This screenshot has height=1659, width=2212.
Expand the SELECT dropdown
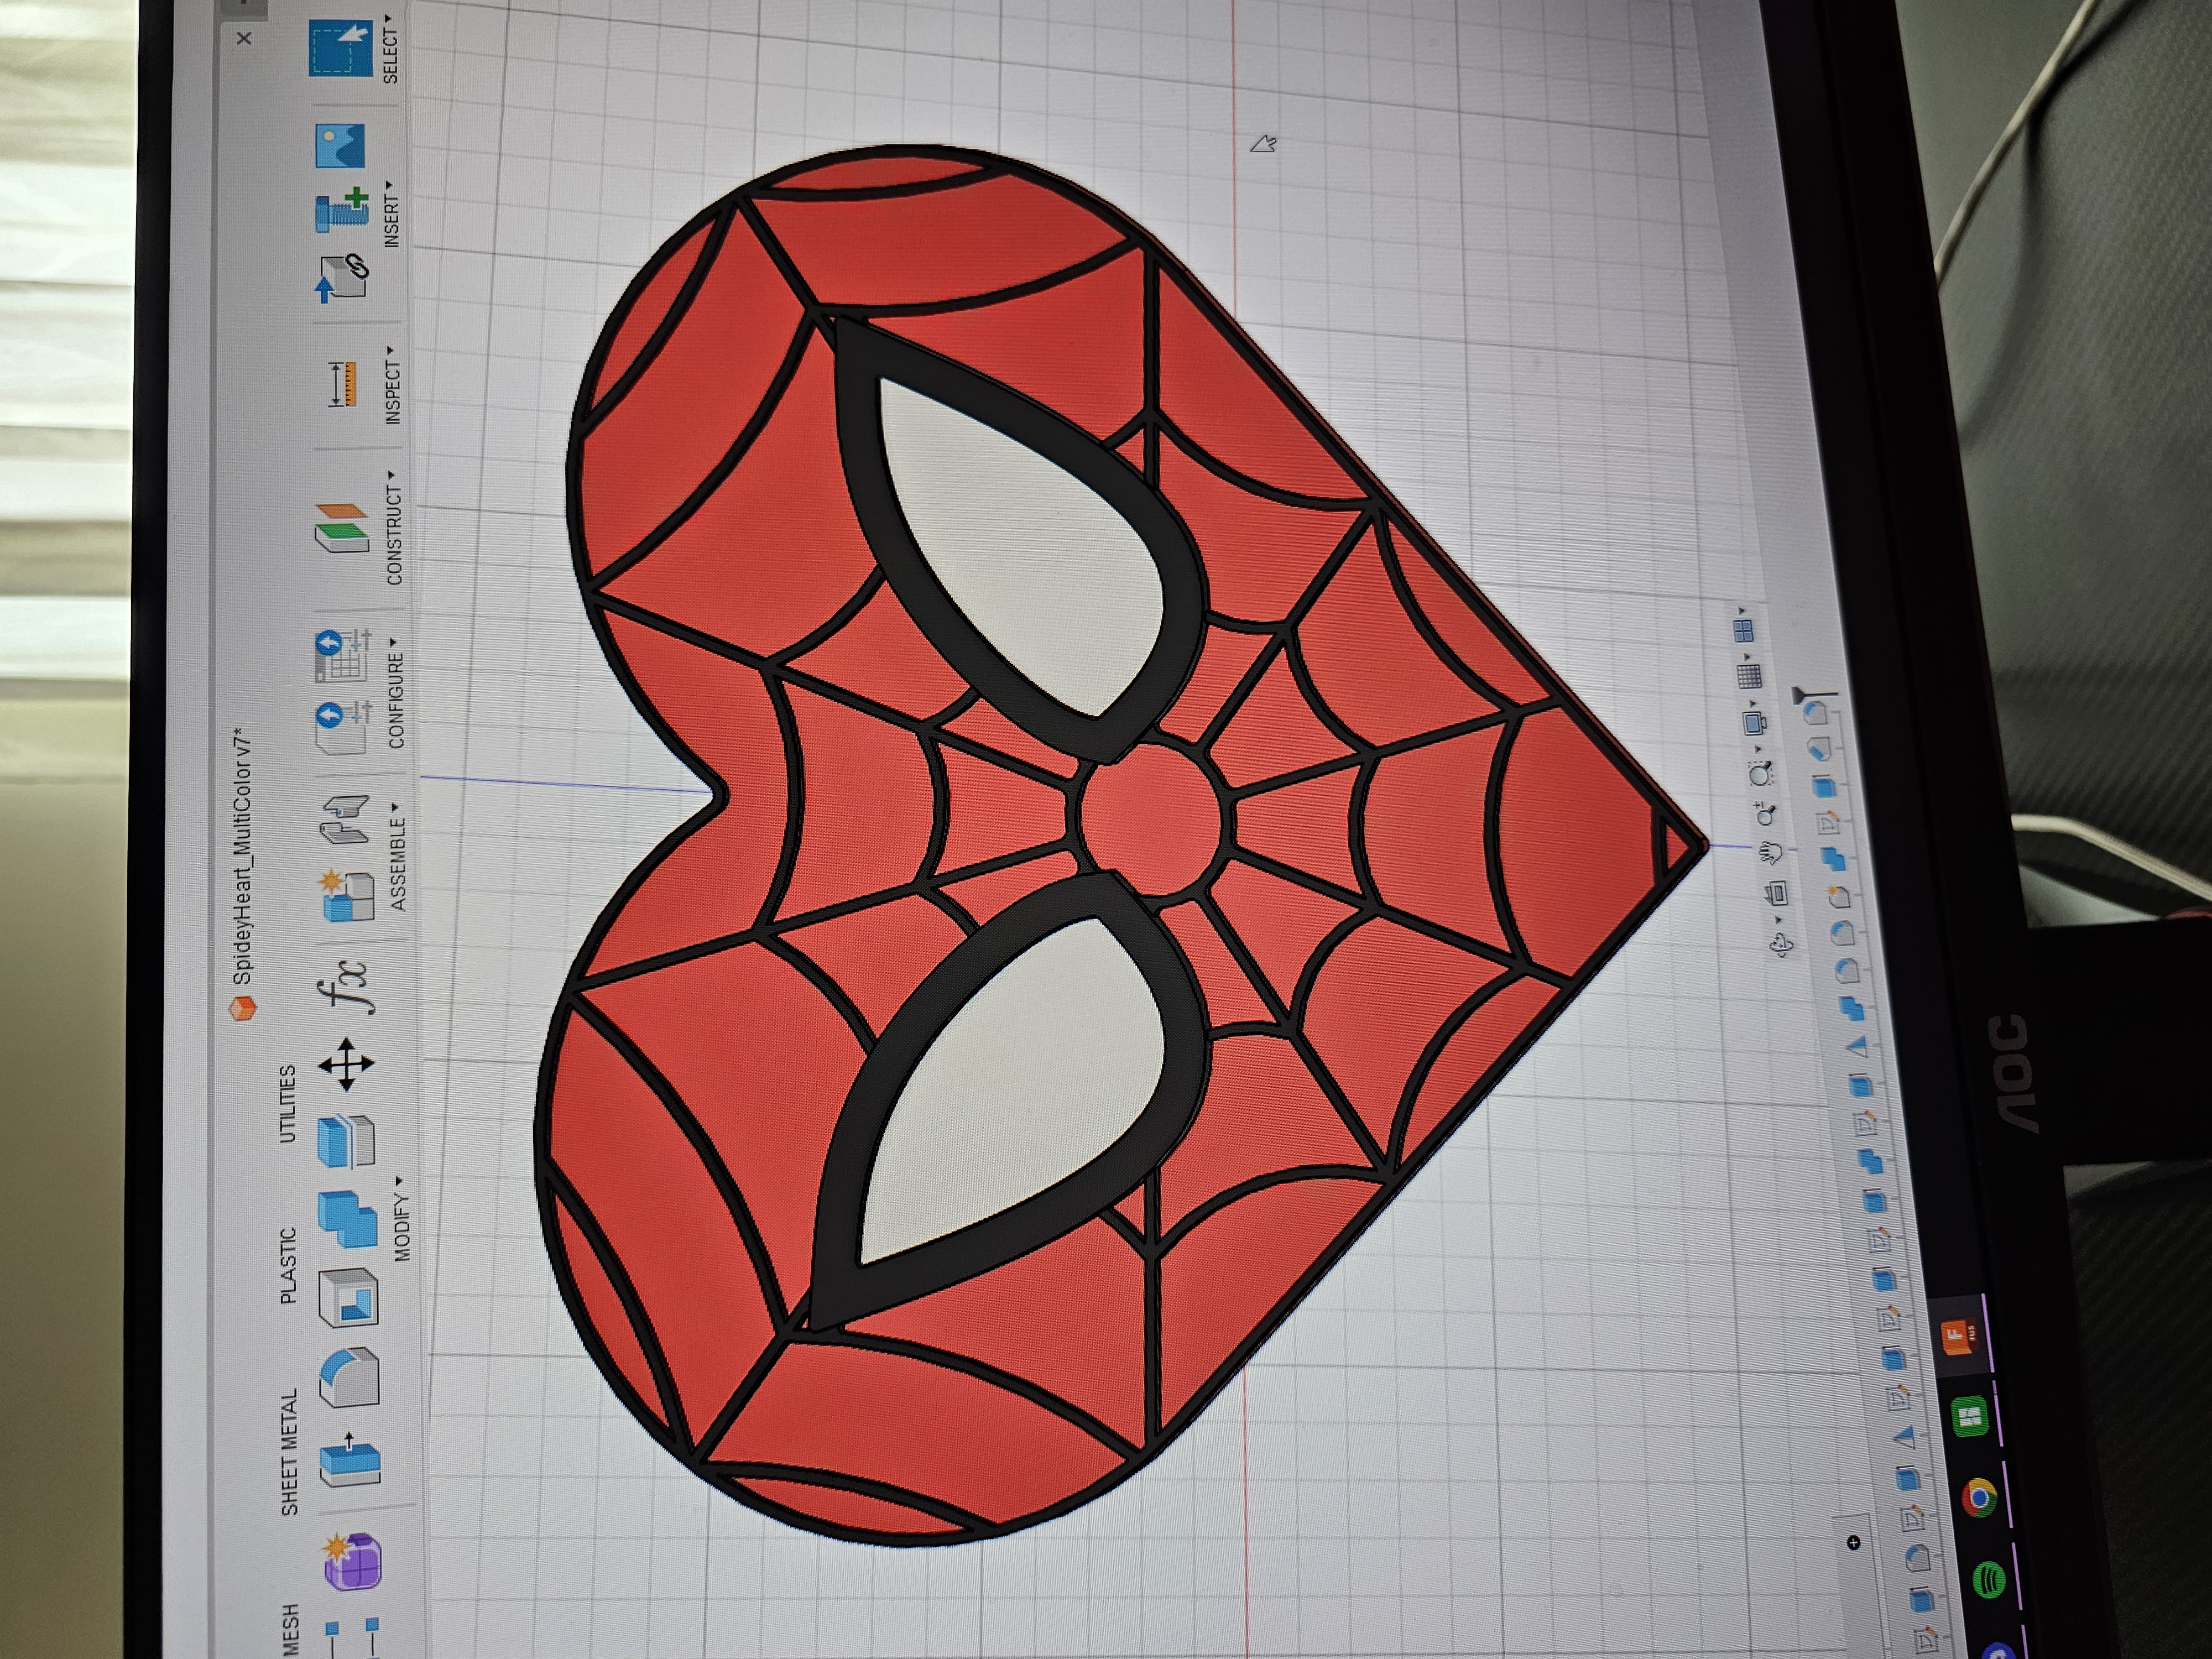[x=390, y=49]
